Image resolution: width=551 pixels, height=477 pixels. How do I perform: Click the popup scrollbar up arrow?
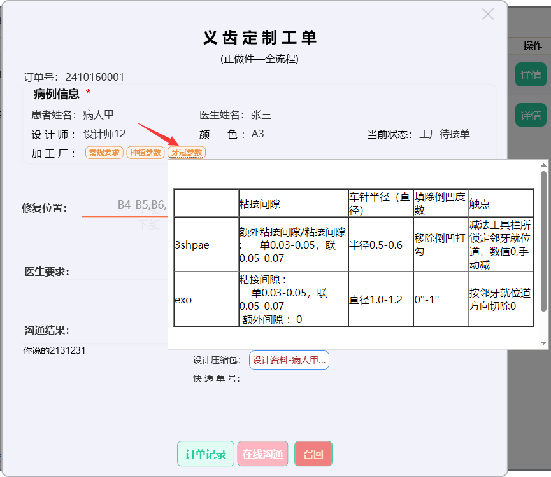pos(543,165)
